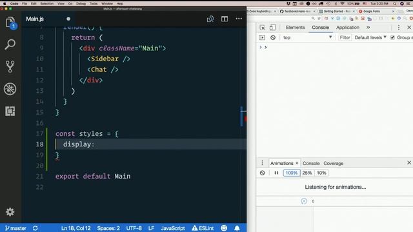Viewport: 413px width, 232px height.
Task: Switch to the Google Fonts browser tab
Action: (376, 12)
